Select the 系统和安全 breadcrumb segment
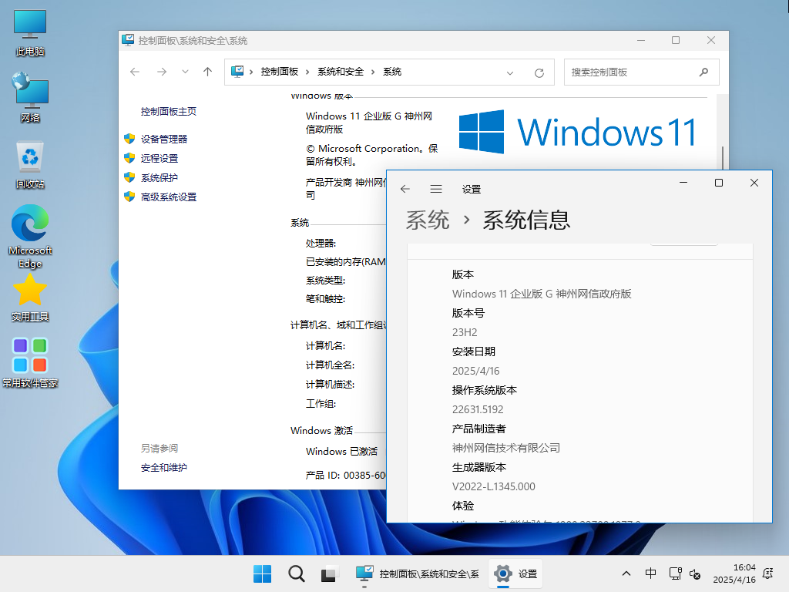The image size is (789, 592). click(340, 72)
